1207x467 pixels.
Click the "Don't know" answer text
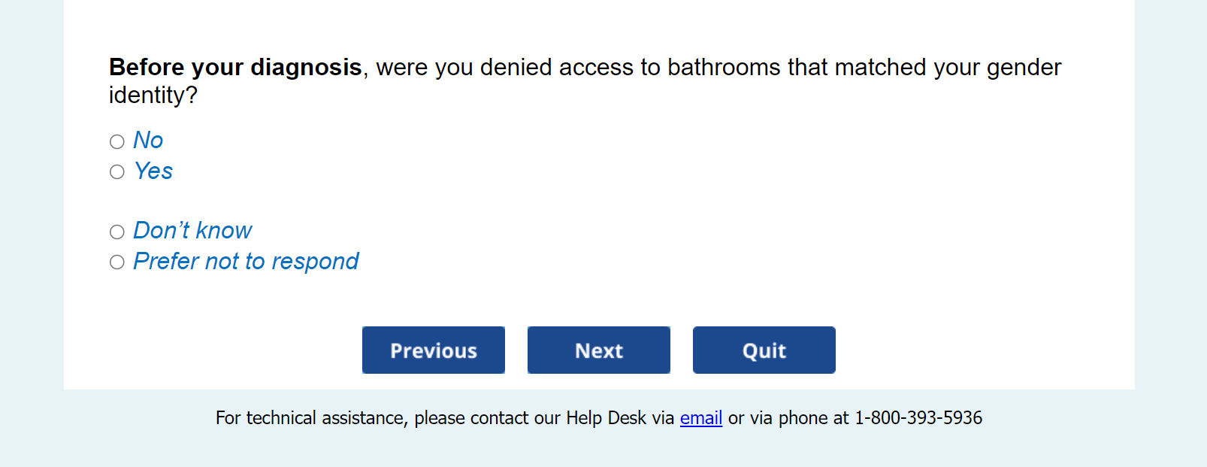[192, 231]
